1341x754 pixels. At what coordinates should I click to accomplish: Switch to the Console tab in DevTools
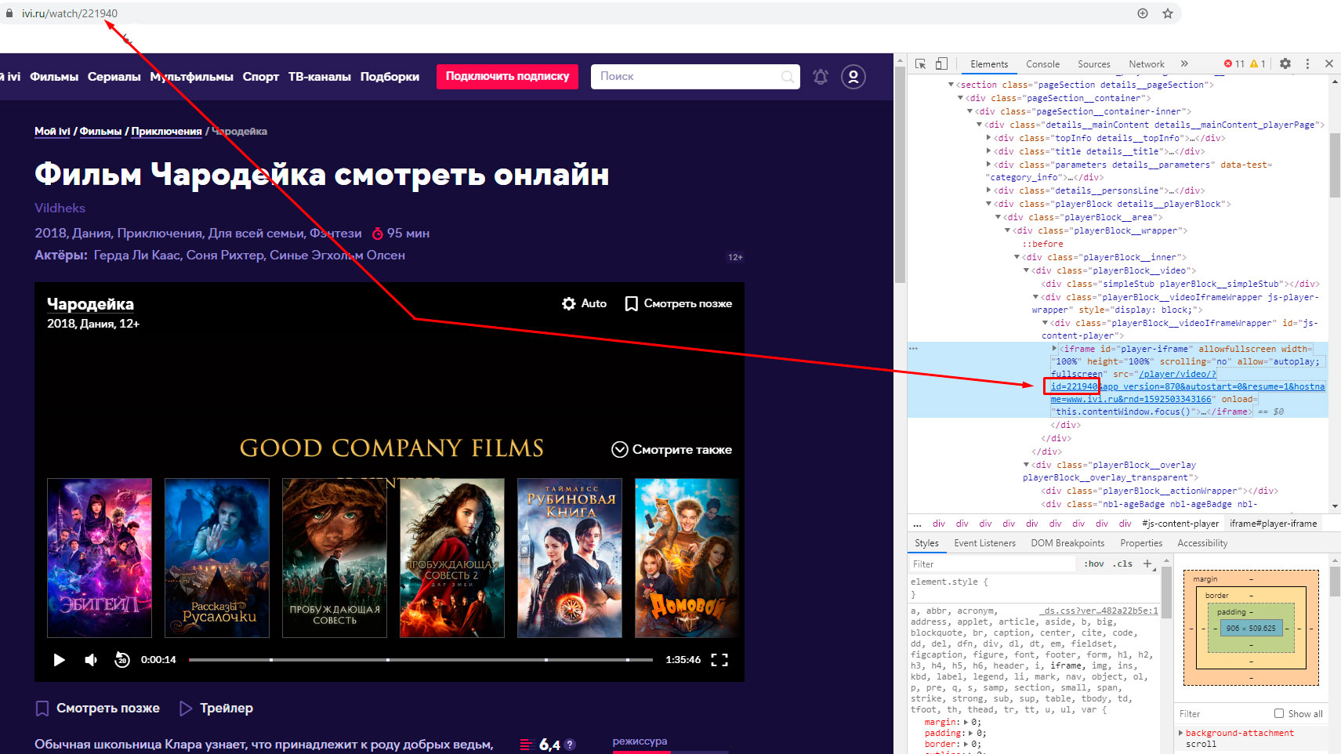[1042, 64]
